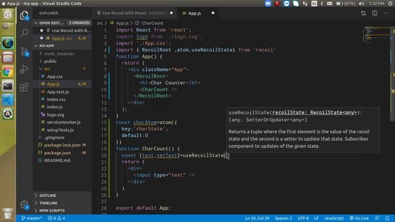Screen dimensions: 395x222
Task: Open the feedback icon in the status bar
Action: click(x=377, y=218)
